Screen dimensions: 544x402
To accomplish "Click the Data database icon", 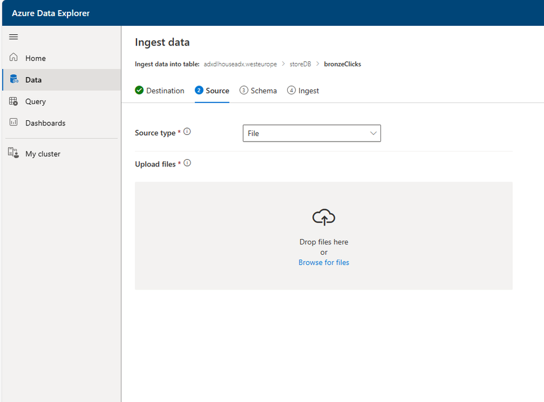I will (x=14, y=79).
